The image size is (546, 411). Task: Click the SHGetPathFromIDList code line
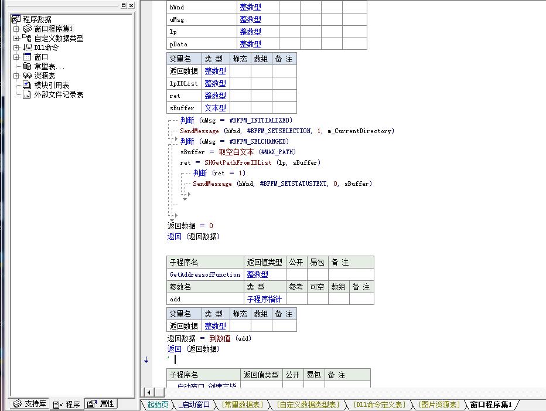250,163
